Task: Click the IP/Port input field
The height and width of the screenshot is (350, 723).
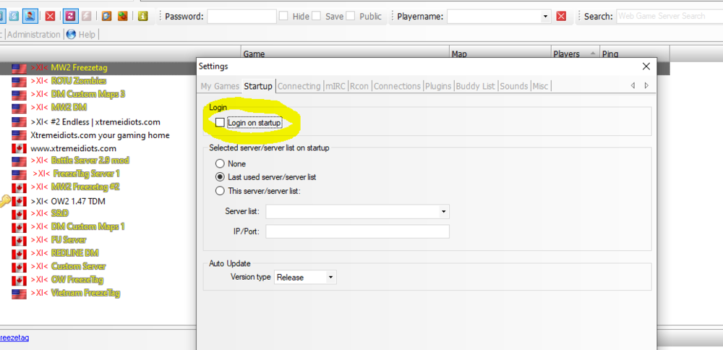Action: point(357,231)
